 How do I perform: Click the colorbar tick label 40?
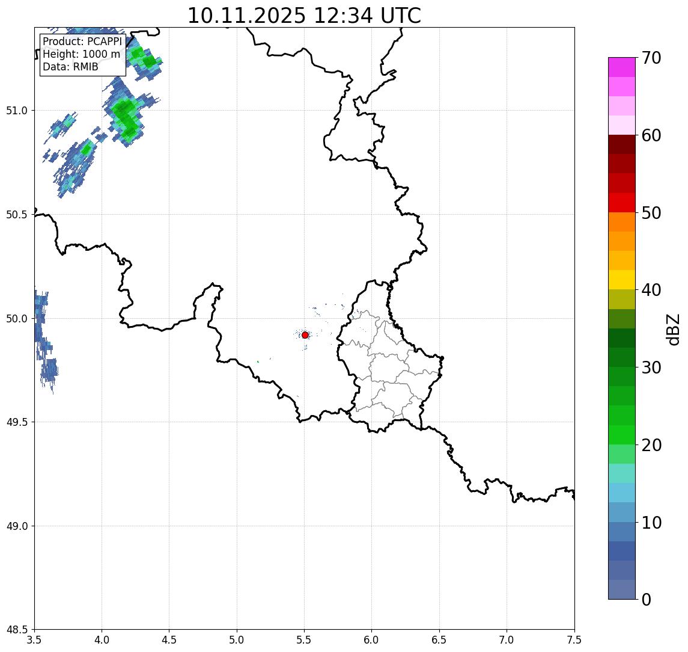pos(651,290)
